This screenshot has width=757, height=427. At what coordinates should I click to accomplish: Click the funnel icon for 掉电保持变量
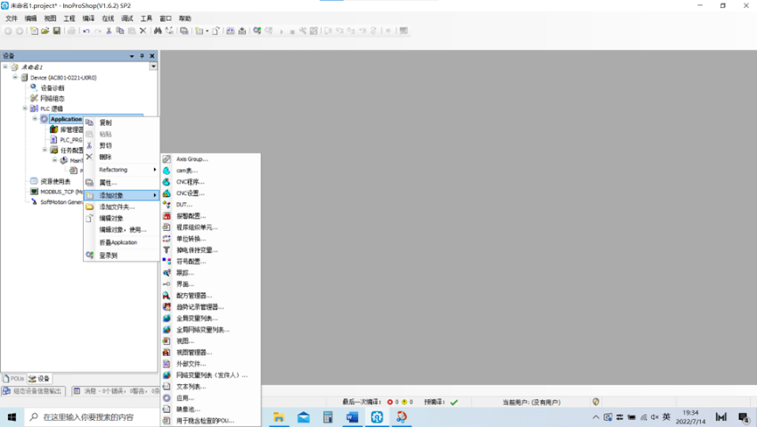click(166, 250)
